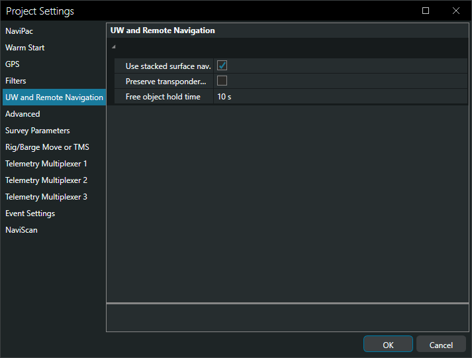This screenshot has width=472, height=358.
Task: Close the Project Settings window
Action: (x=456, y=11)
